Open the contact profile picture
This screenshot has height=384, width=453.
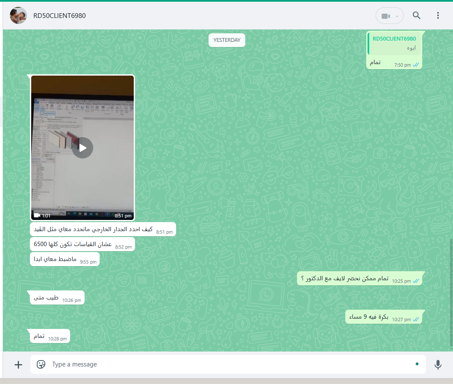[18, 15]
